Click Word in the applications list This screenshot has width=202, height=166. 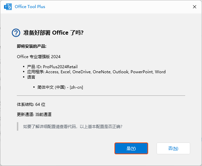click(160, 72)
